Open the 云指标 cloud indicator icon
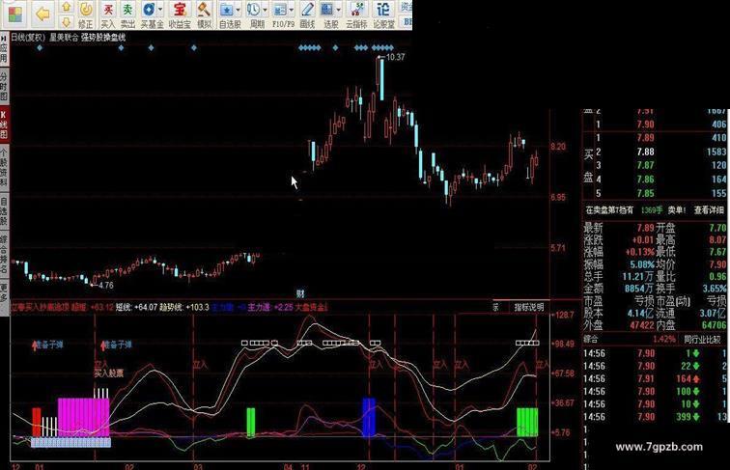 357,10
